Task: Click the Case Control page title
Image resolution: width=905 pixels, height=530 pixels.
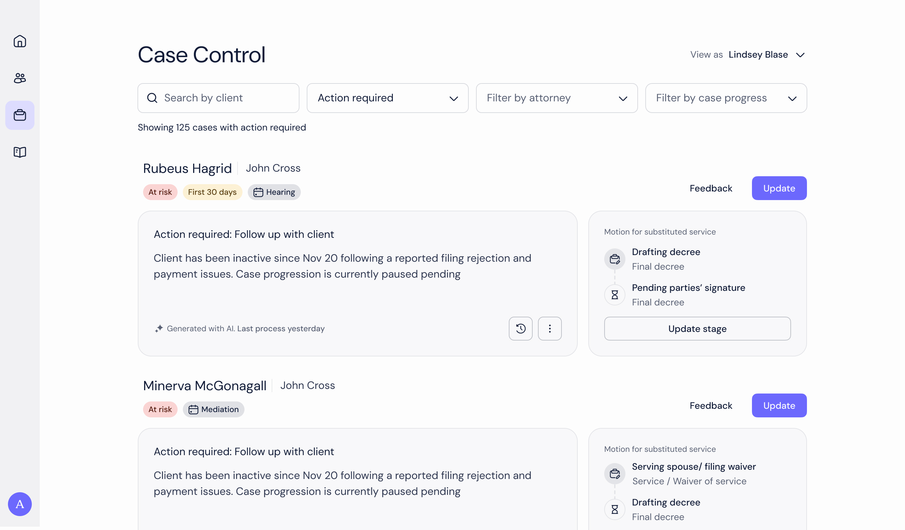Action: [x=201, y=55]
